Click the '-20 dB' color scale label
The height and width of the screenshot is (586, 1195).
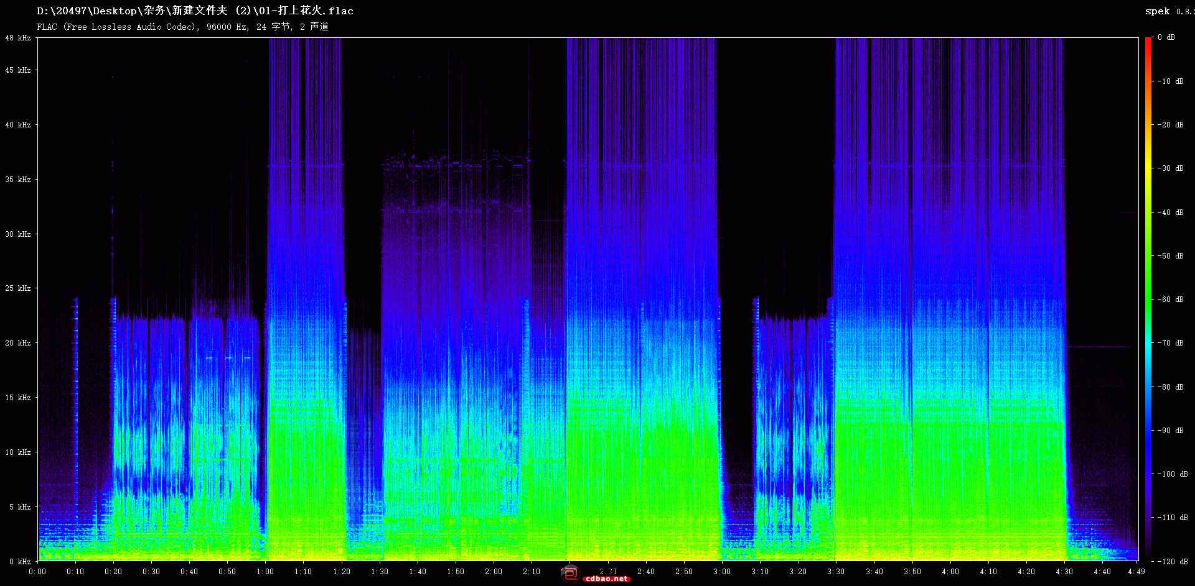[x=1170, y=125]
